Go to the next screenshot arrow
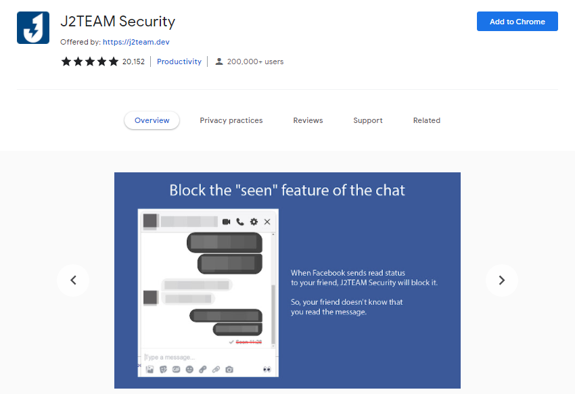 [x=501, y=280]
